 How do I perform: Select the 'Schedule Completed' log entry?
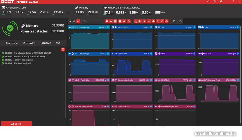[x=16, y=63]
